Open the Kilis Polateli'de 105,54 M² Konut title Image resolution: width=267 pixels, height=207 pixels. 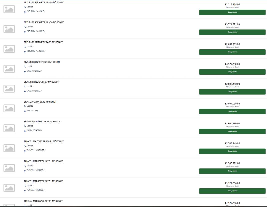tap(42, 121)
